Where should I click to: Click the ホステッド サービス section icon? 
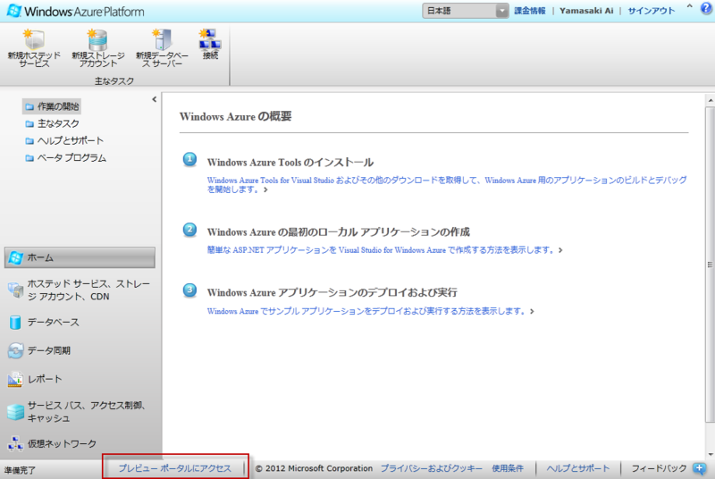coord(15,290)
